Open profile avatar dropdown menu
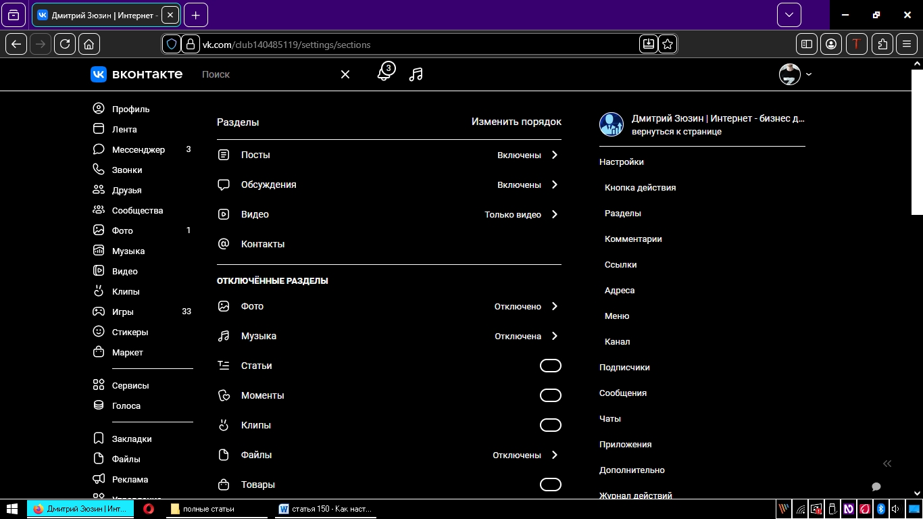Viewport: 923px width, 519px height. (795, 74)
